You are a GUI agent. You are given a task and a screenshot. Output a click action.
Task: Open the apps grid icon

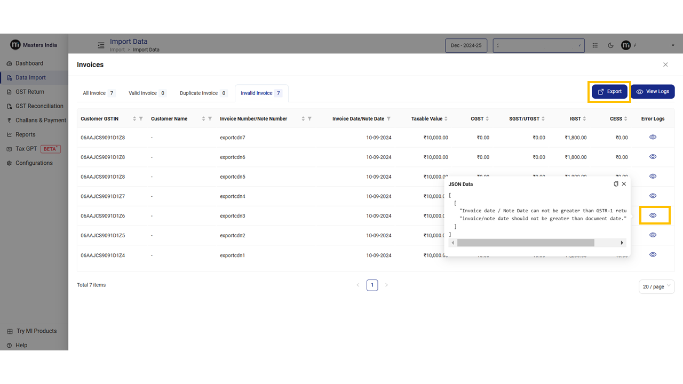coord(595,46)
